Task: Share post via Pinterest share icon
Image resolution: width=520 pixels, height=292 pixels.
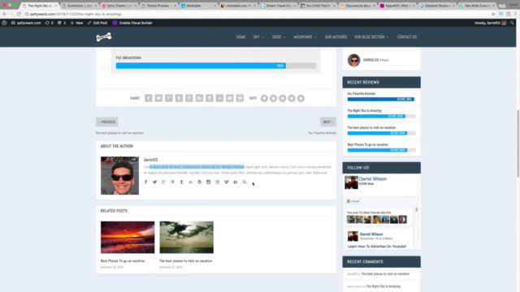Action: point(189,98)
